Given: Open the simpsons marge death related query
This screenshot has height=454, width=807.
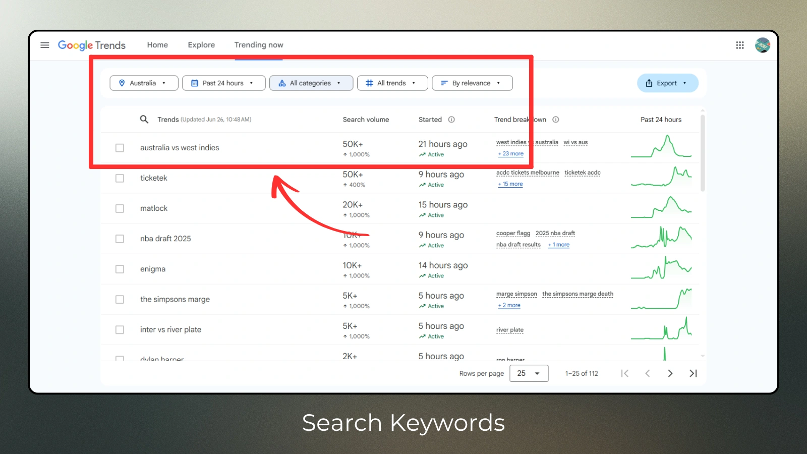Looking at the screenshot, I should click(578, 294).
